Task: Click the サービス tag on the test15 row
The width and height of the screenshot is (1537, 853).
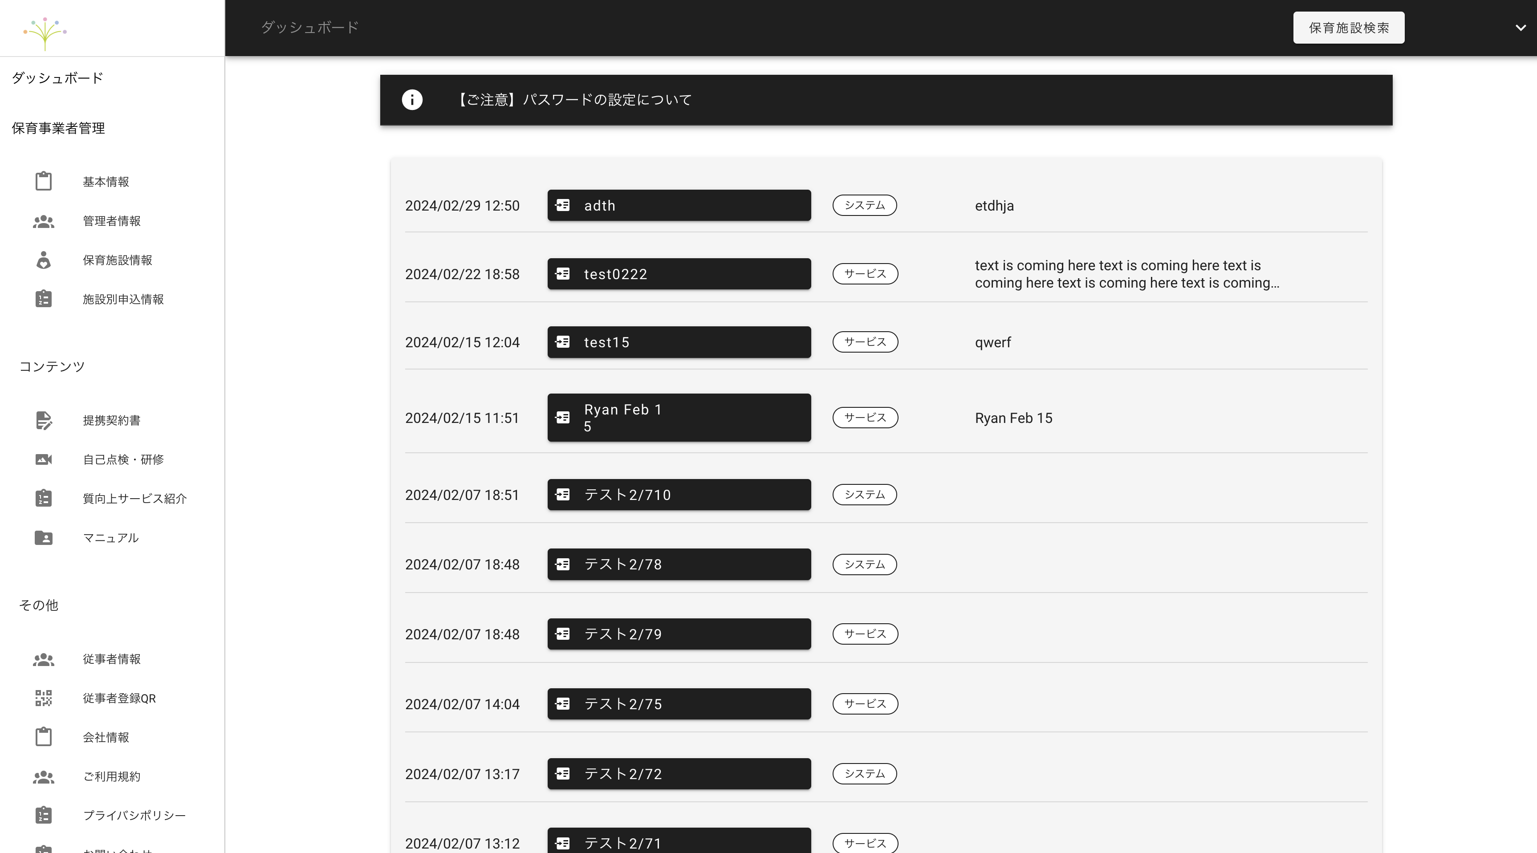Action: click(865, 342)
